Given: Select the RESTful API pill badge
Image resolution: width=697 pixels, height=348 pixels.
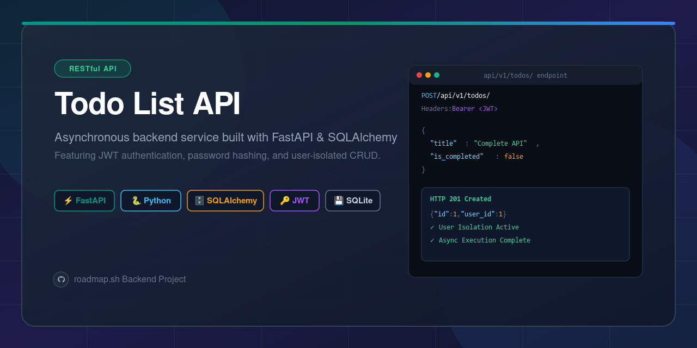Looking at the screenshot, I should tap(93, 69).
